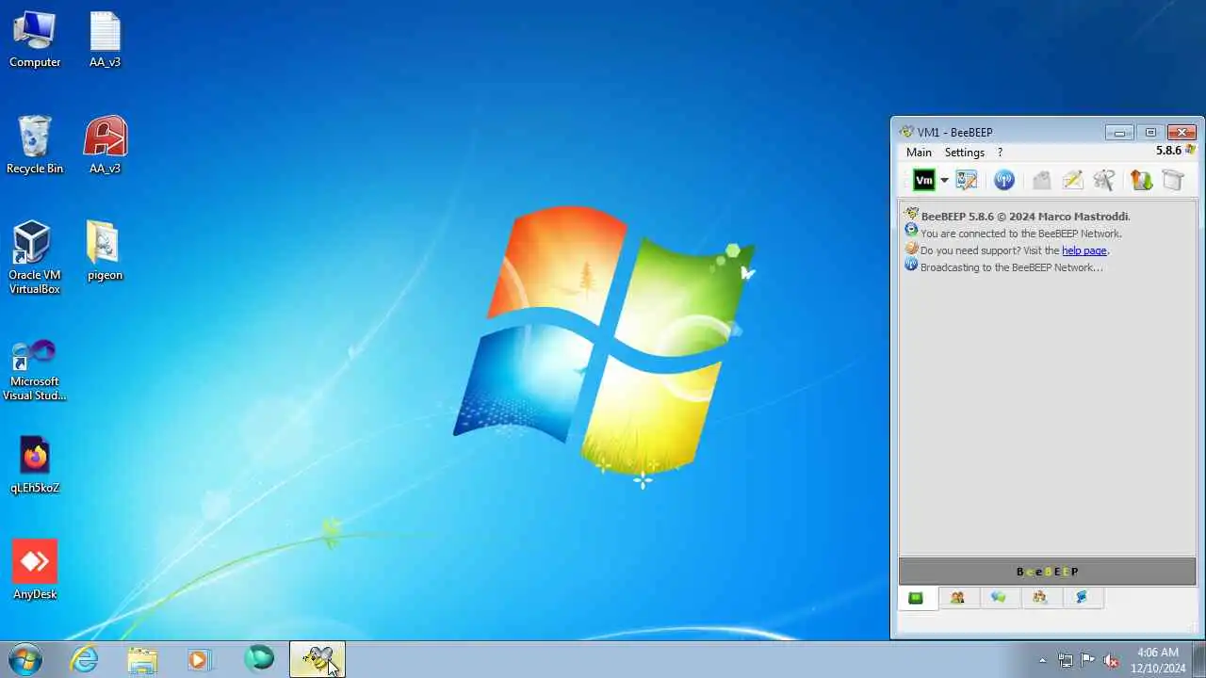Viewport: 1206px width, 678px height.
Task: Open the clock showing 4:06 AM
Action: pyautogui.click(x=1158, y=660)
